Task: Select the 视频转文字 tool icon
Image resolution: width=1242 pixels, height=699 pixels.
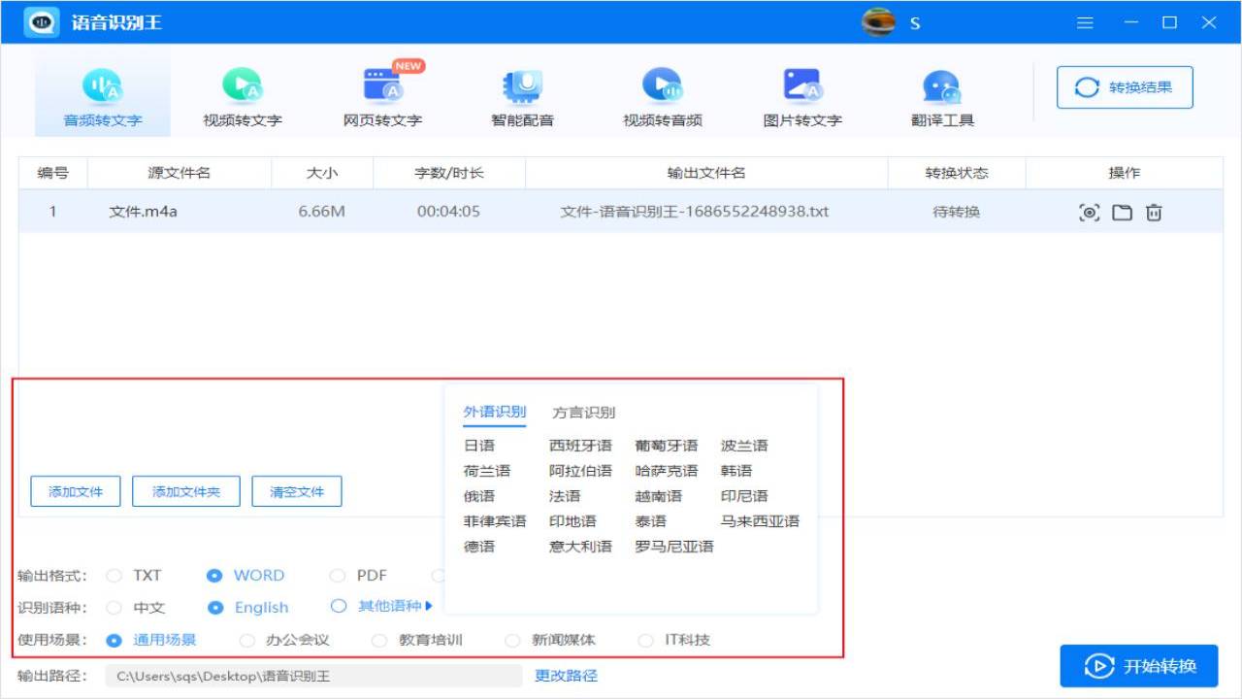Action: click(x=241, y=92)
